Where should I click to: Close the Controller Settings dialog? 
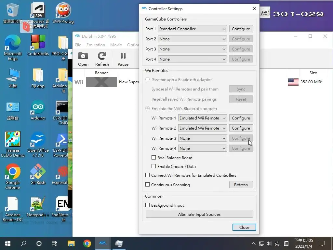click(244, 227)
